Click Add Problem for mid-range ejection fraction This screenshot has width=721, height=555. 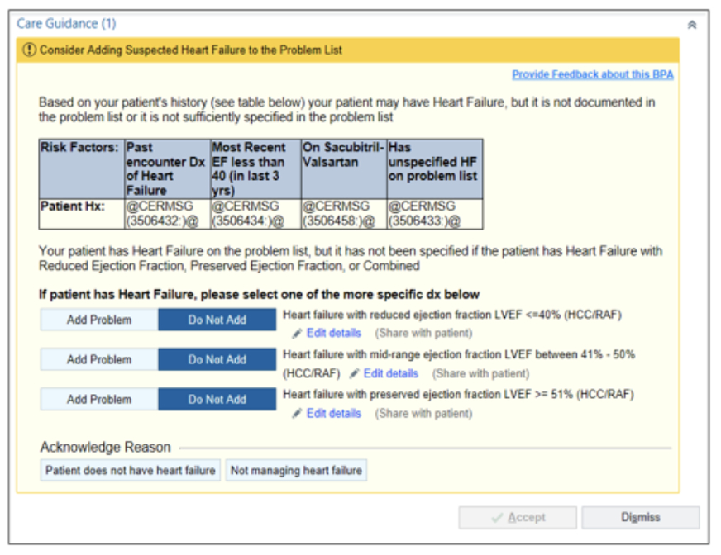pos(99,360)
